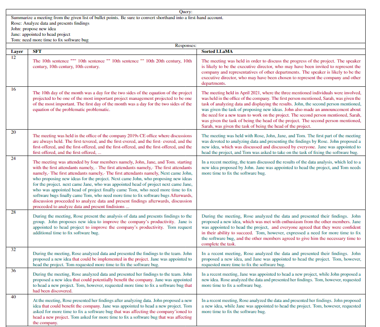Viewport: 380px width, 327px height.
Task: Click the 'John: propose new idea' line
Action: (x=33, y=29)
